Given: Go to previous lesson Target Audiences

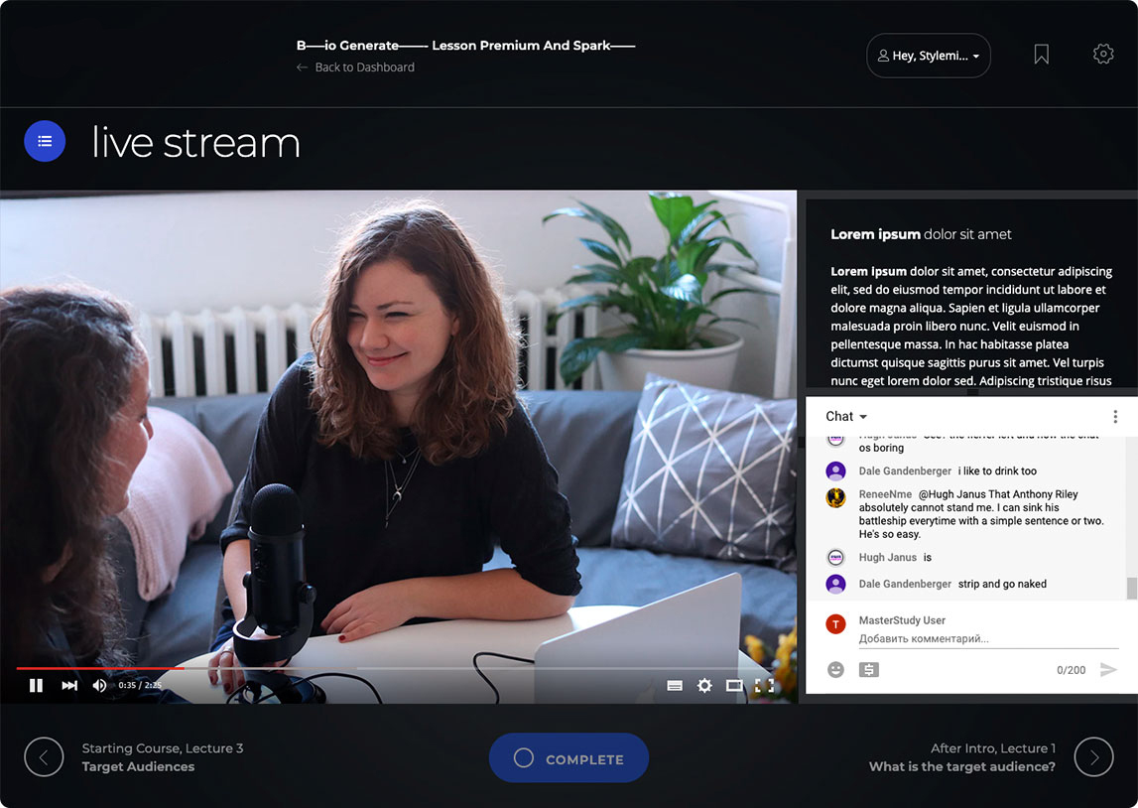Looking at the screenshot, I should click(x=44, y=757).
